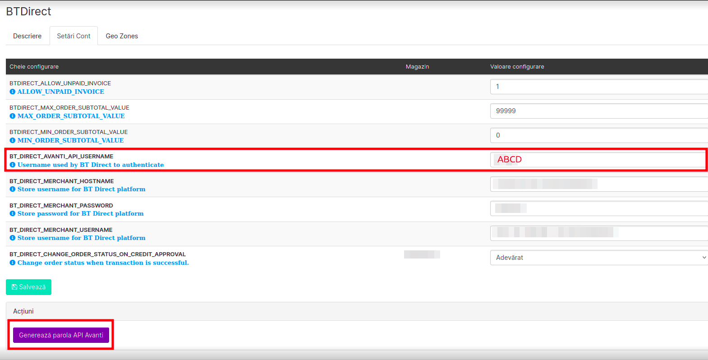Click the 'Valoare configurare' column header
This screenshot has width=708, height=360.
point(517,67)
